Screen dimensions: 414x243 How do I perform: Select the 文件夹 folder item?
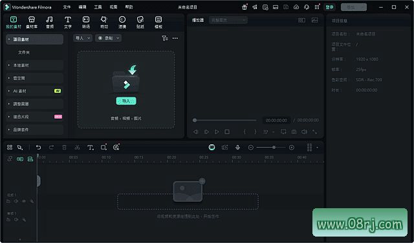click(24, 52)
